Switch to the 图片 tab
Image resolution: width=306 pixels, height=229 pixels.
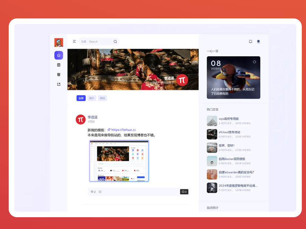click(92, 98)
